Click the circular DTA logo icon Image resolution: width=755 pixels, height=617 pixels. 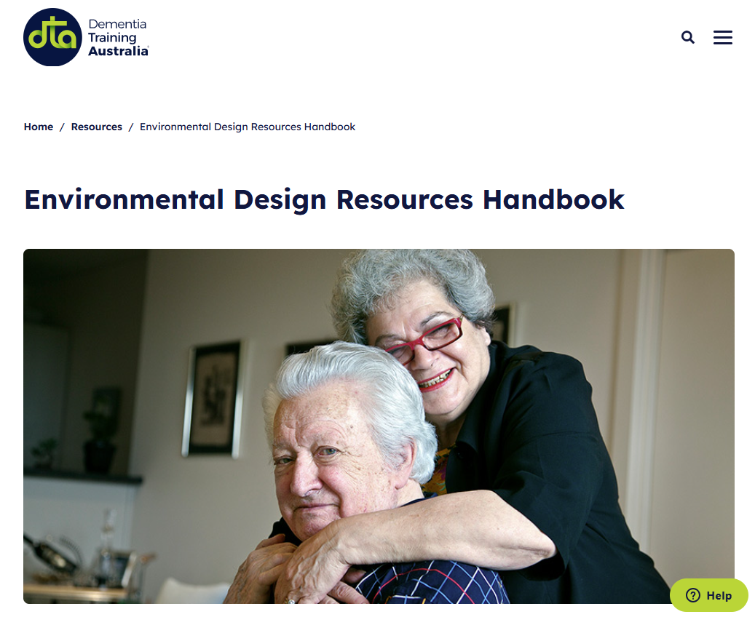point(51,36)
